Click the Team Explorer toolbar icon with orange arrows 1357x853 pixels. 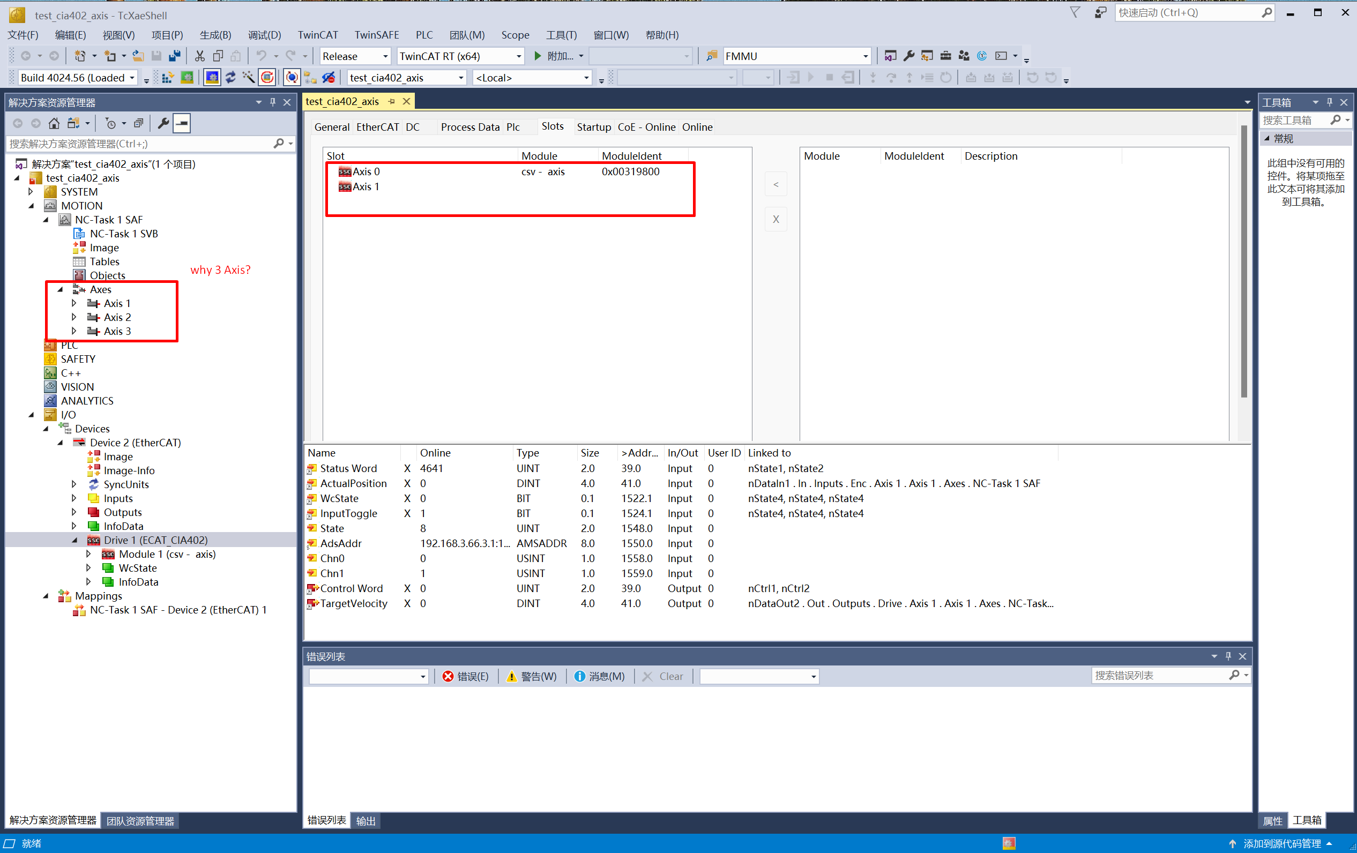point(927,56)
